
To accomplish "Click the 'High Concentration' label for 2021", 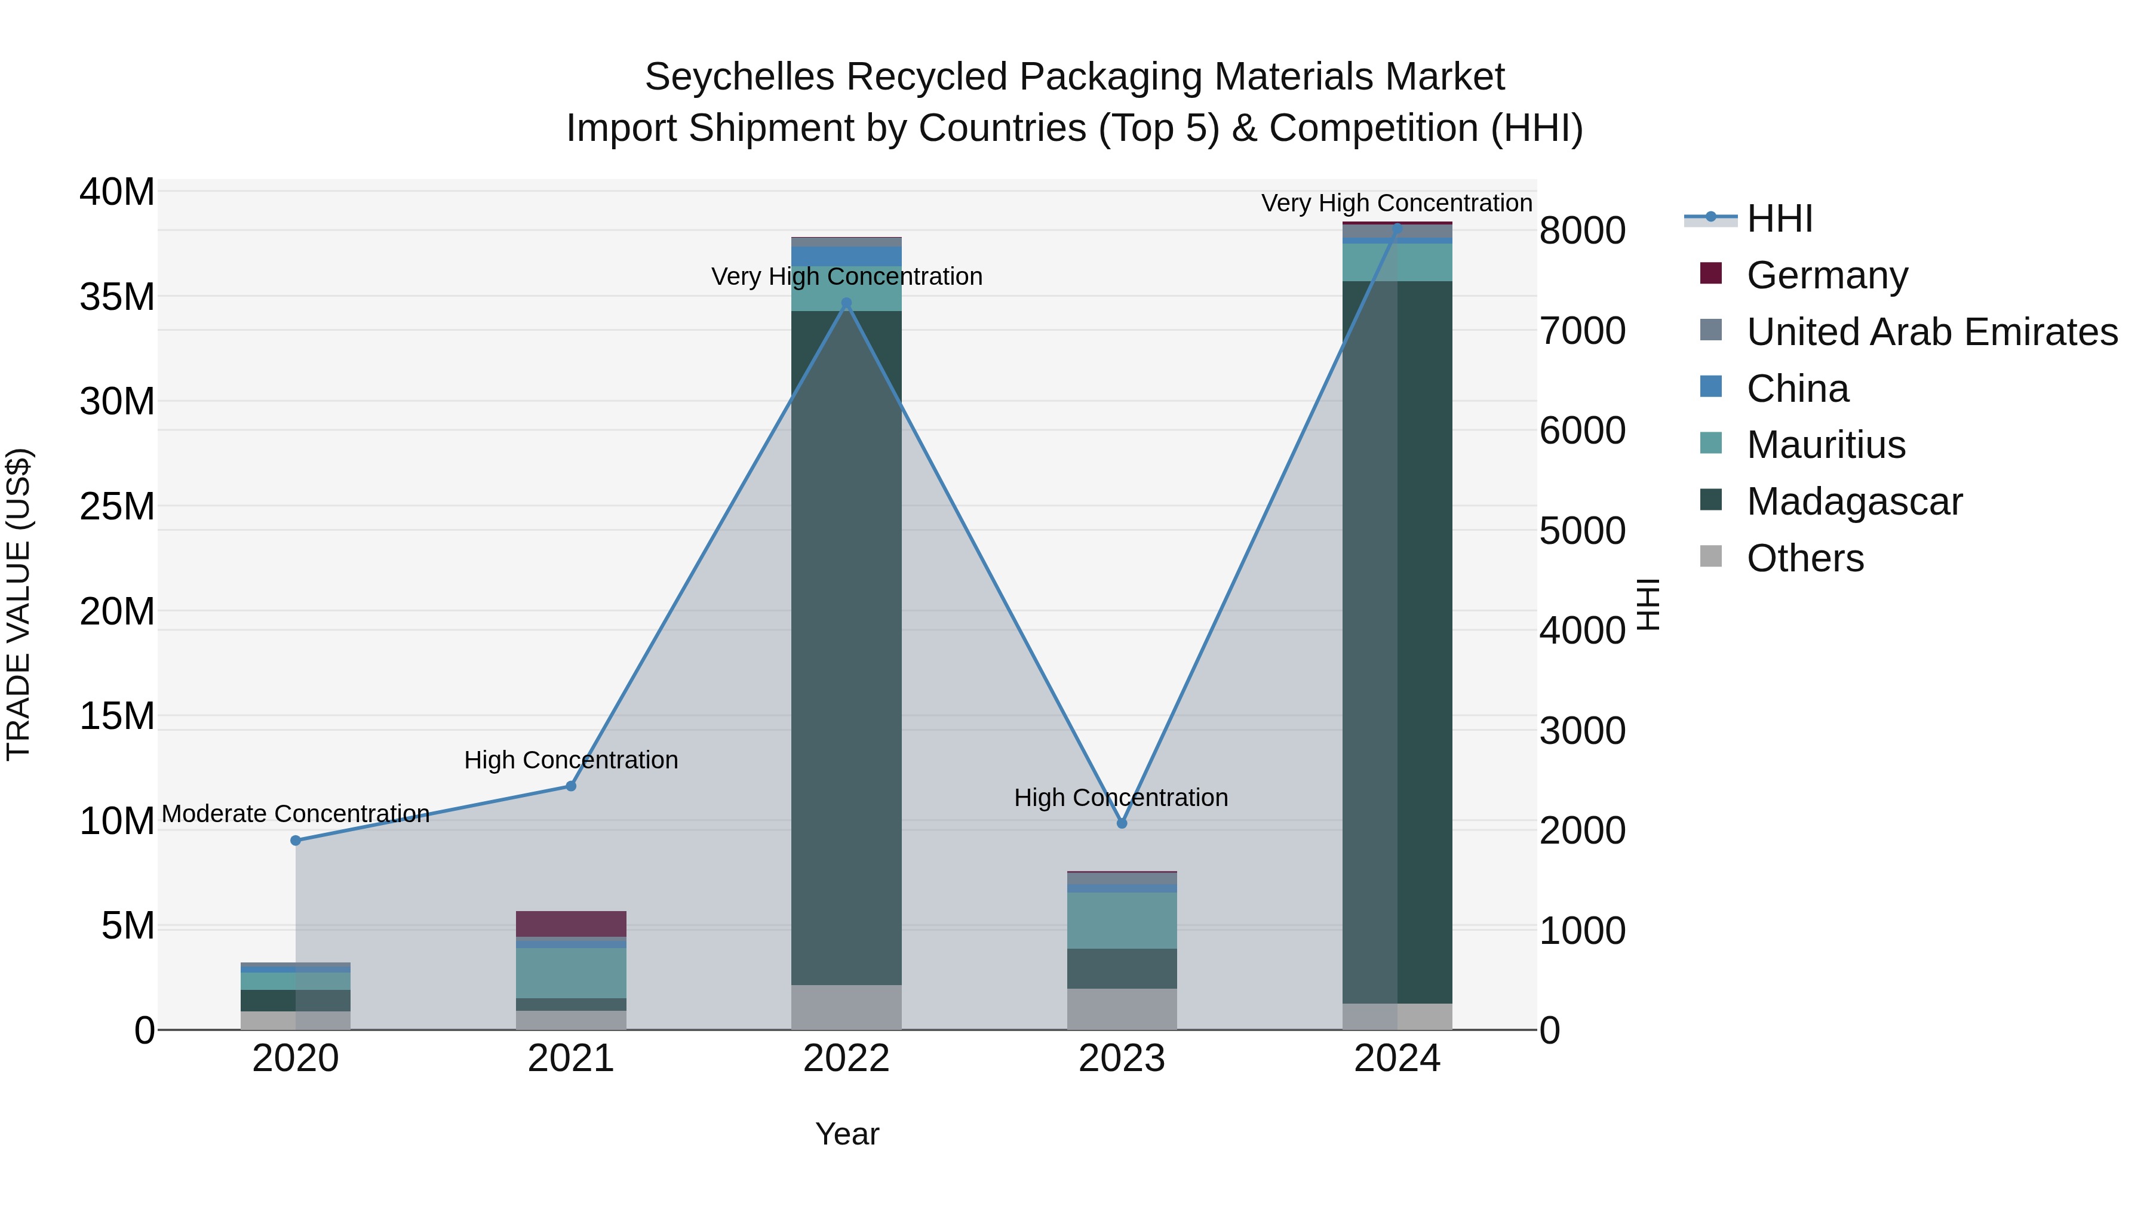I will pos(571,760).
